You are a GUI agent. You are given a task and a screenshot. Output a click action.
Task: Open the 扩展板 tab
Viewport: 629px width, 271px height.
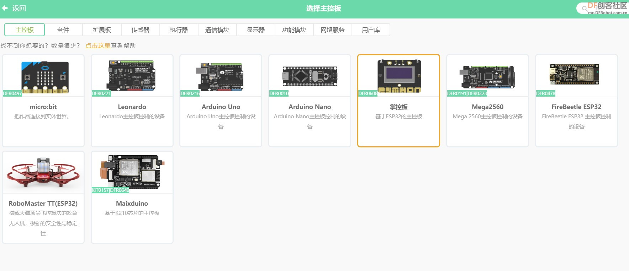pyautogui.click(x=102, y=30)
